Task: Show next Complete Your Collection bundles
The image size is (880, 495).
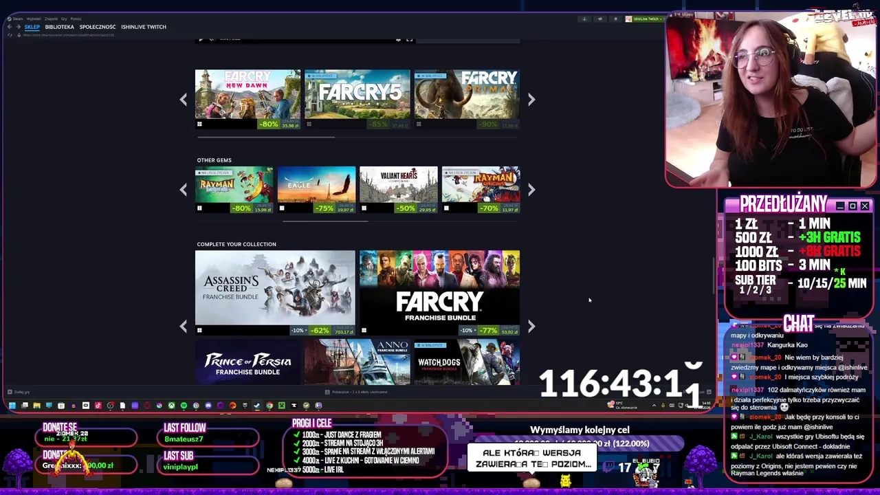Action: tap(531, 327)
